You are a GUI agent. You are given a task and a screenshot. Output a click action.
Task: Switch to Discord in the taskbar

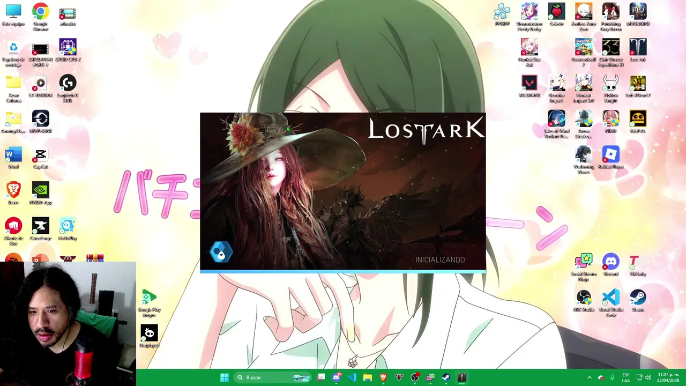(x=336, y=377)
